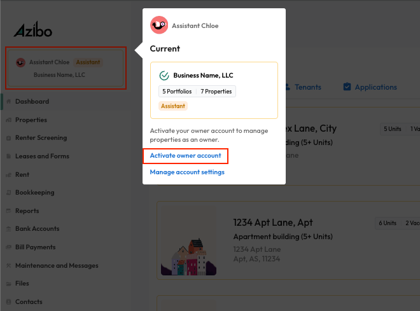Screen dimensions: 420x311
Task: Click the 7 Properties badge
Action: click(216, 92)
